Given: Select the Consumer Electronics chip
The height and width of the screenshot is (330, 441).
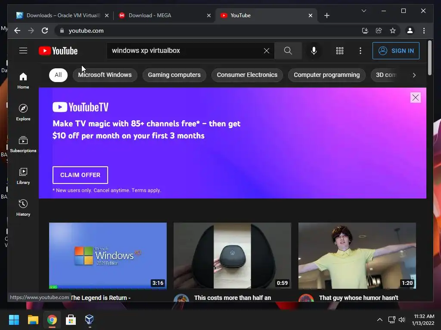Looking at the screenshot, I should click(247, 75).
